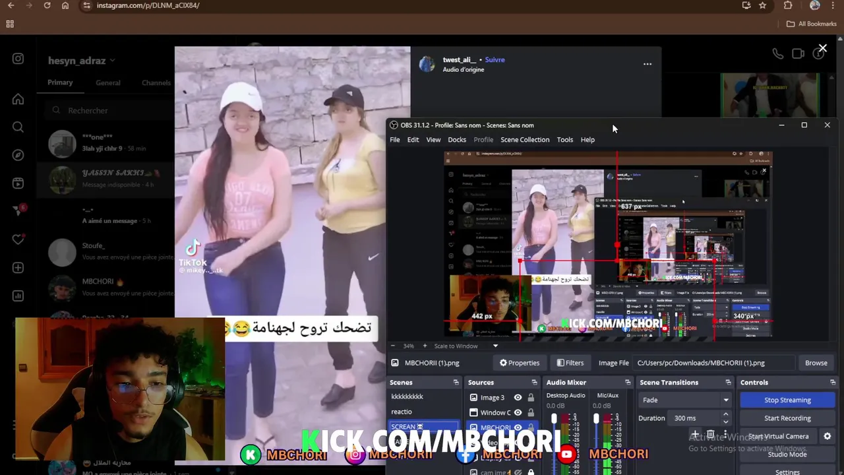
Task: Open source Properties button
Action: click(520, 363)
